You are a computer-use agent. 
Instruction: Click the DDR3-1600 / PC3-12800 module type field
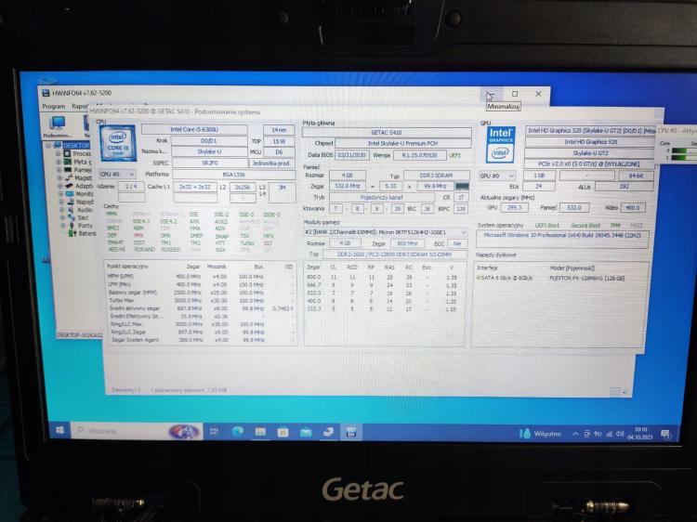395,254
